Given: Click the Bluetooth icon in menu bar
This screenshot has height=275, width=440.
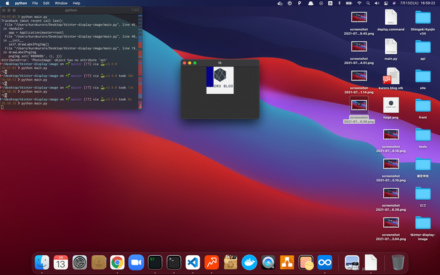Looking at the screenshot, I should pos(339,3).
